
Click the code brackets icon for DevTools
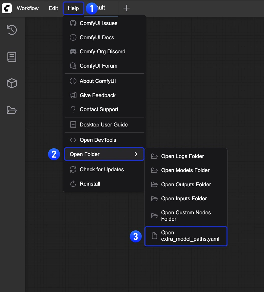coord(73,140)
